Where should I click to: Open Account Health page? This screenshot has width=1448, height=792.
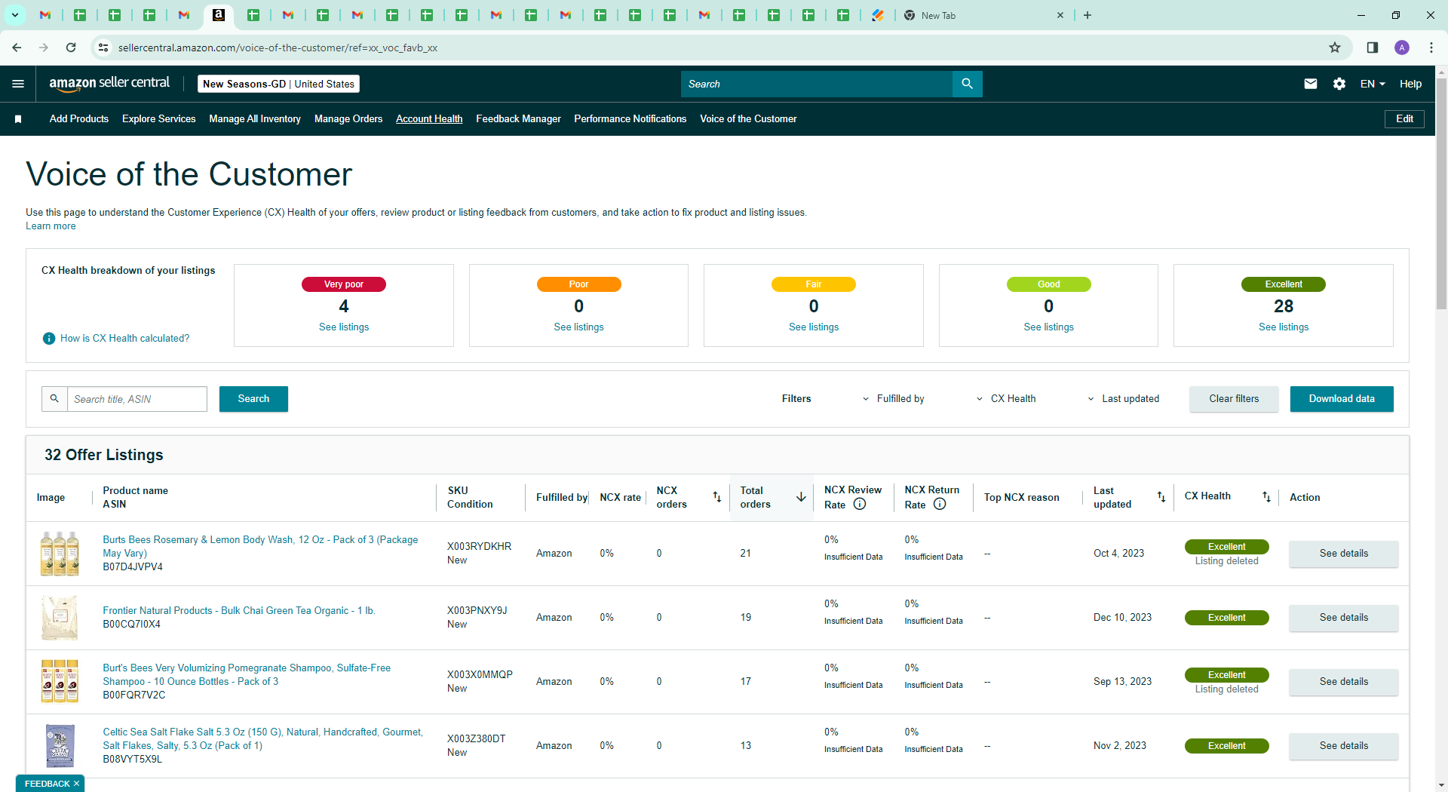point(429,119)
